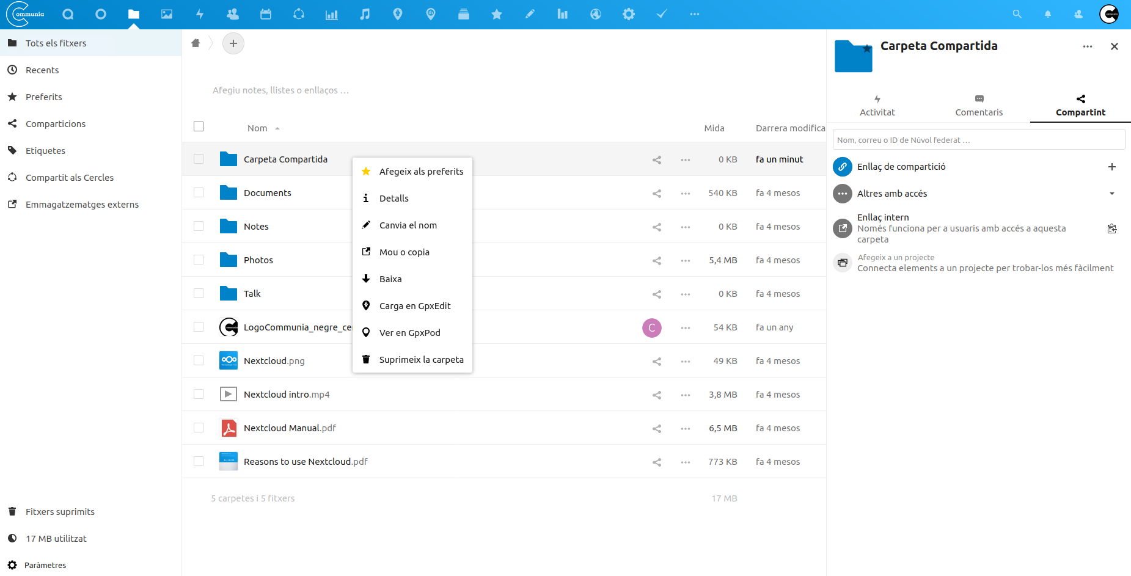Select the Reasons to use Nextcloud.pdf checkbox
Screen dimensions: 1131x576
coord(199,461)
